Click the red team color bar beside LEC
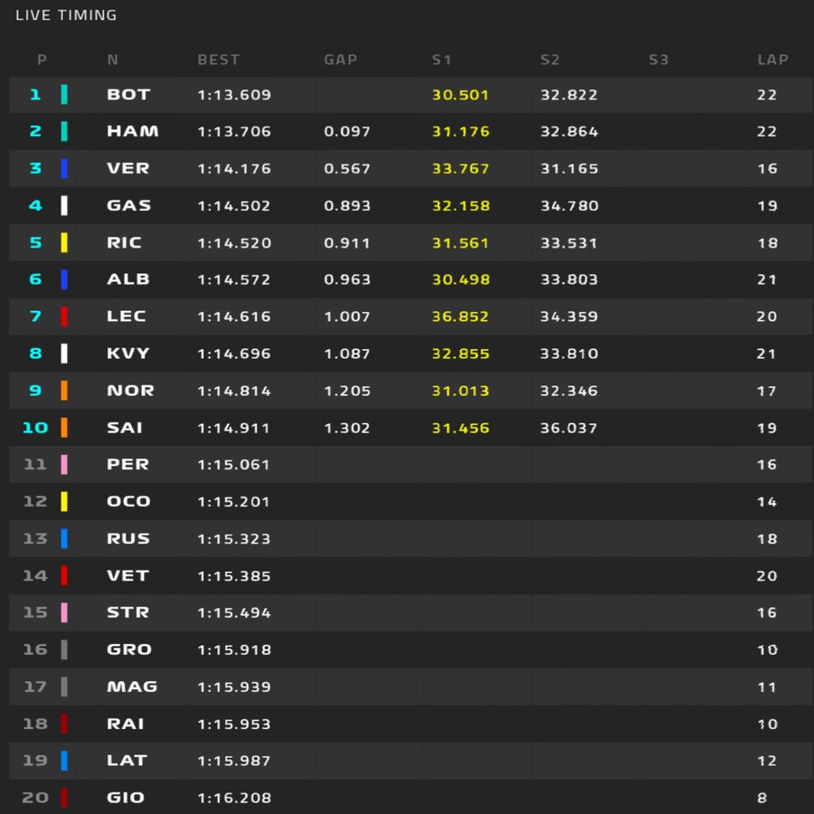The image size is (814, 814). pyautogui.click(x=64, y=317)
